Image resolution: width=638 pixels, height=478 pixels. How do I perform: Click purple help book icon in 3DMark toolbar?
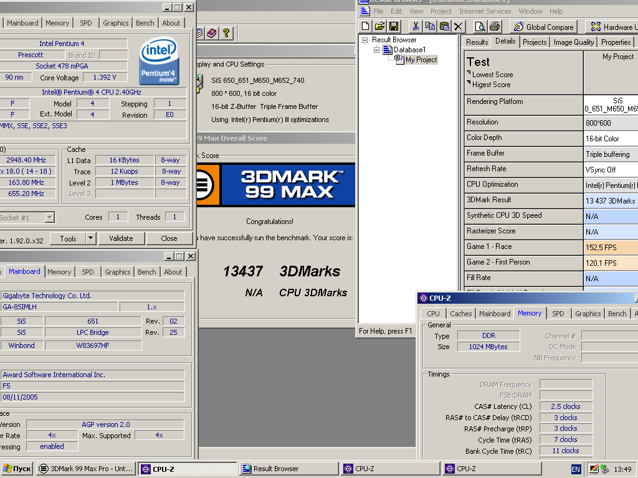point(212,33)
